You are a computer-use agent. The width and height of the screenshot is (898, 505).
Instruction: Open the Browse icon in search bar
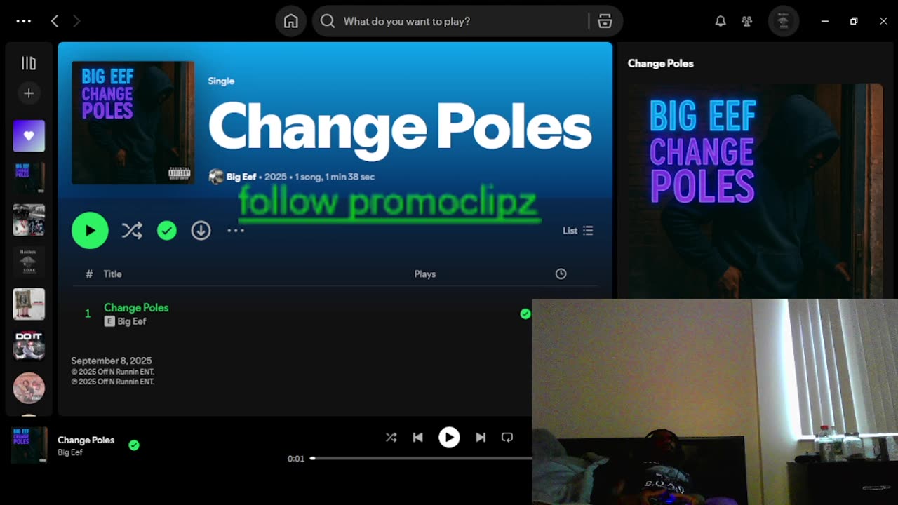click(x=605, y=21)
